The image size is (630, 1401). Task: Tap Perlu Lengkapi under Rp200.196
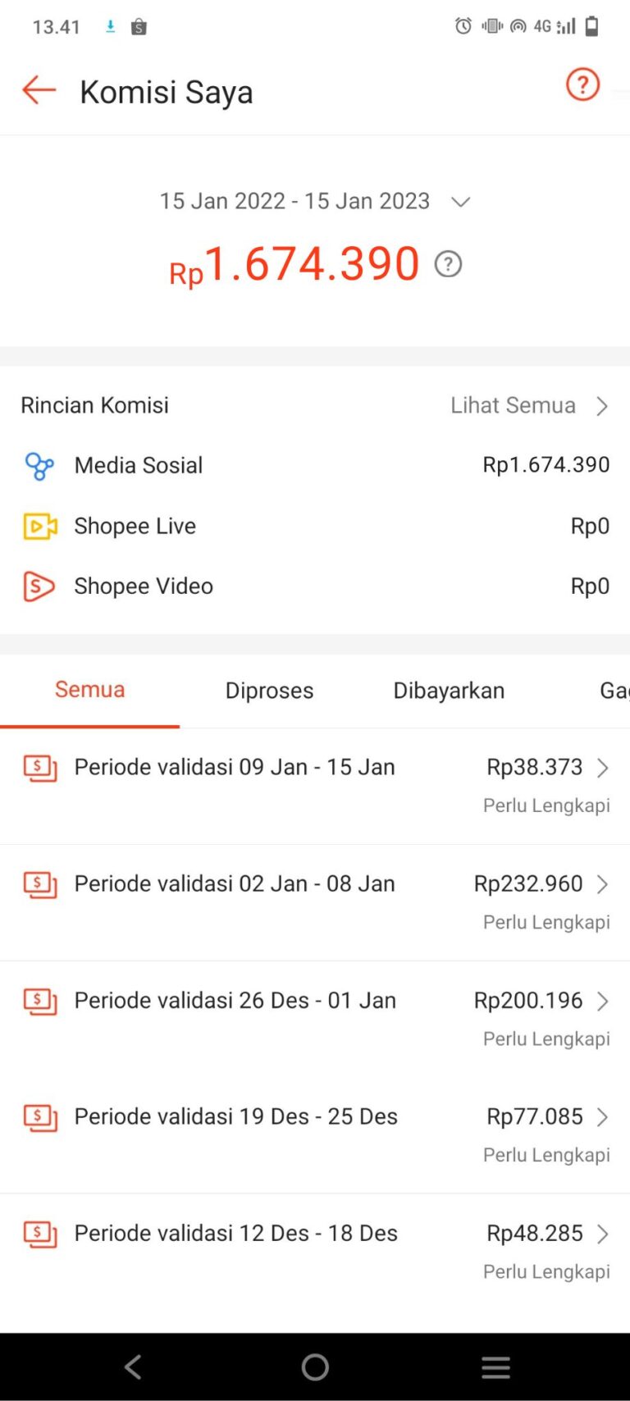click(x=546, y=1039)
